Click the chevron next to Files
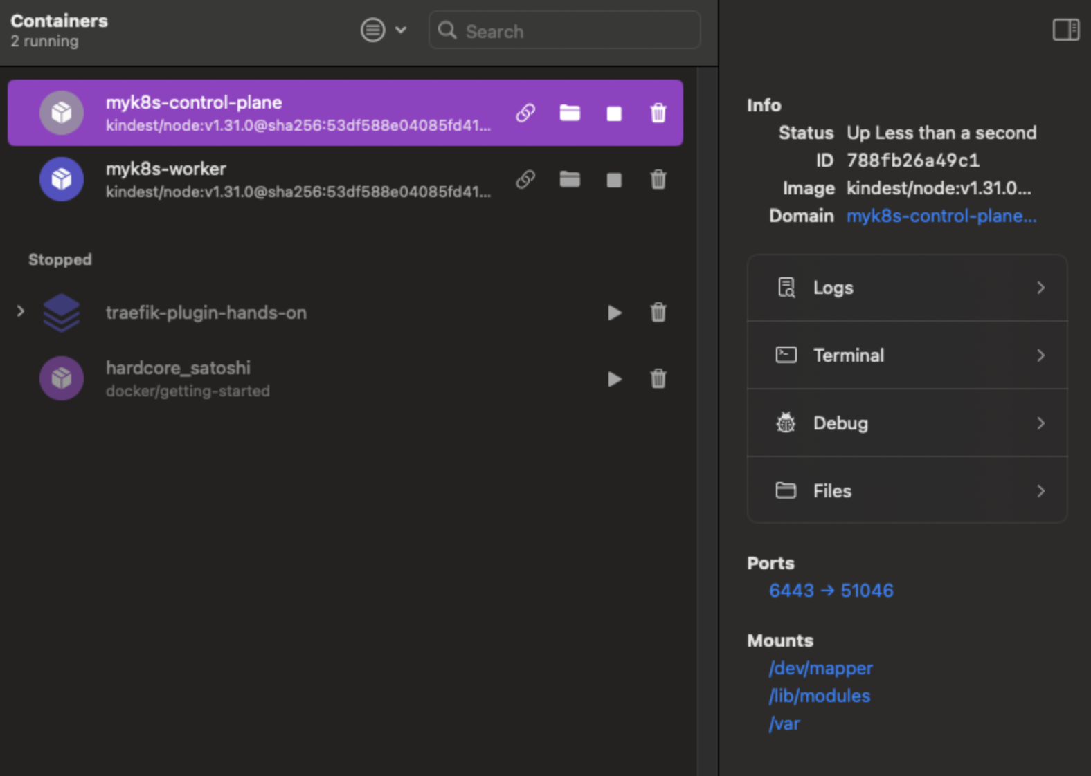The width and height of the screenshot is (1091, 776). pos(1040,491)
